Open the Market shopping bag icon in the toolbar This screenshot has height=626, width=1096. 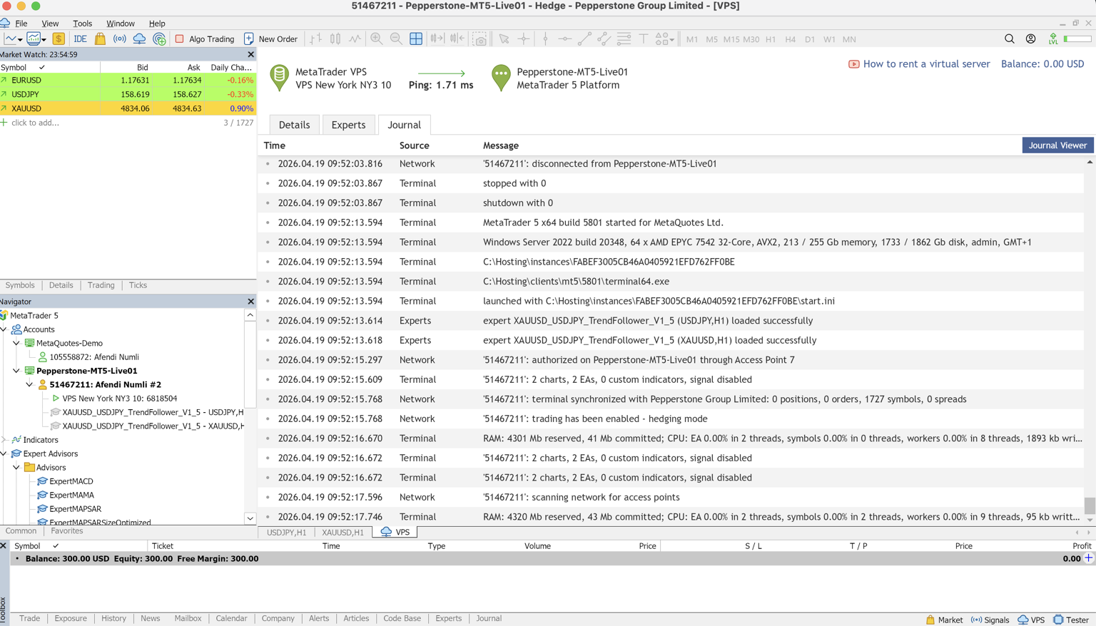coord(100,39)
